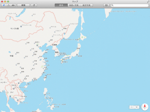Enter full screen via corner arrows
Viewport: 150px width, 112px height.
(x=148, y=2)
